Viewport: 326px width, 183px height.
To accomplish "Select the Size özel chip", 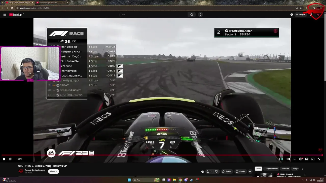I will coord(285,169).
